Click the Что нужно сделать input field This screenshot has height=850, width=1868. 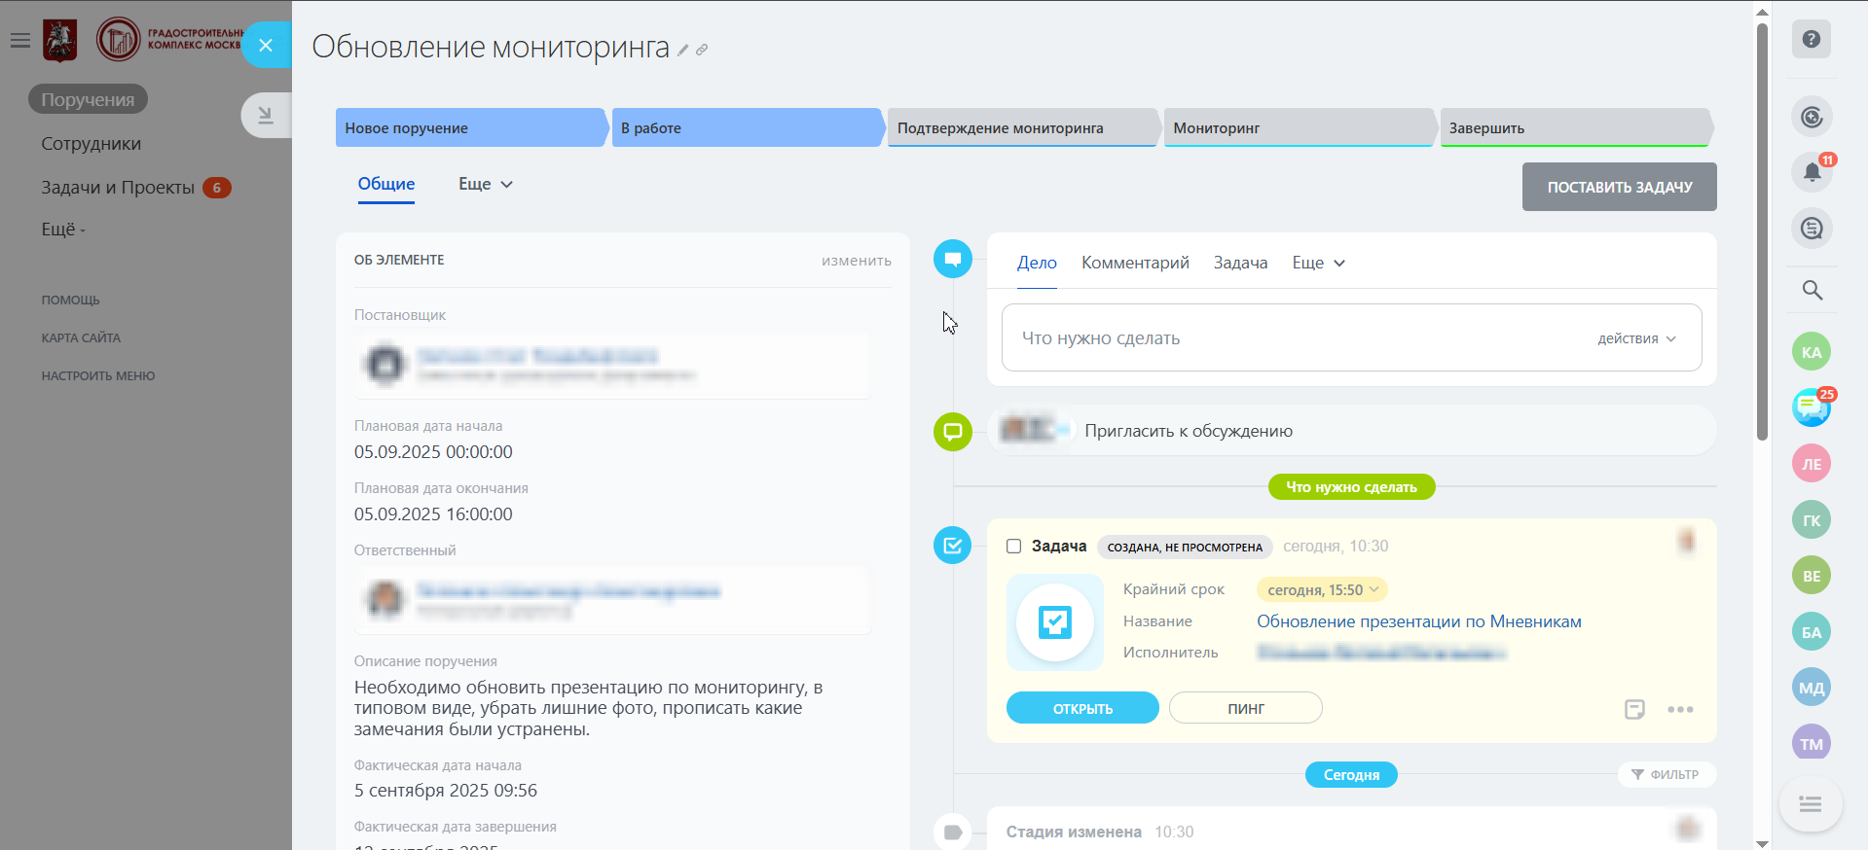click(1351, 337)
